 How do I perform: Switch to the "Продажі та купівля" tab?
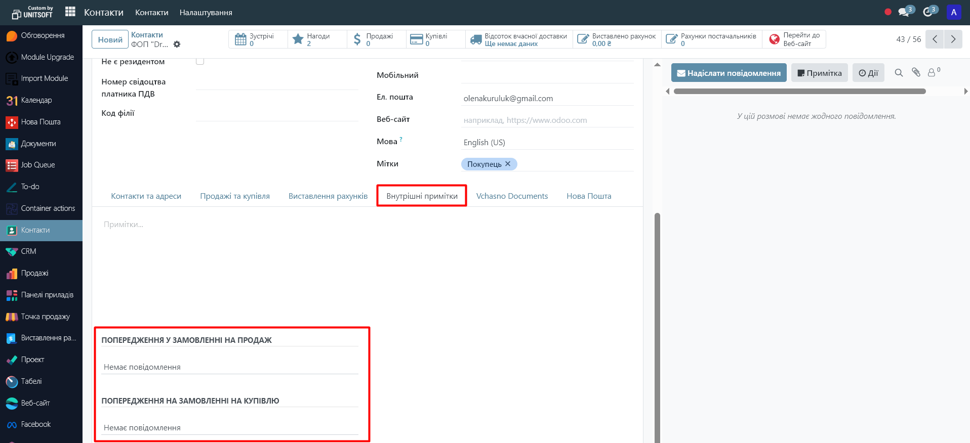pos(235,196)
